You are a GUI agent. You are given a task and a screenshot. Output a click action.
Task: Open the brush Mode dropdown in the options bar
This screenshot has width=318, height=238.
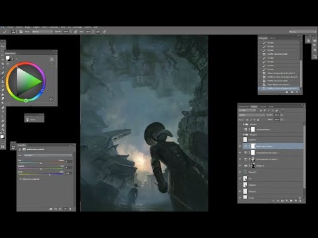(42, 32)
